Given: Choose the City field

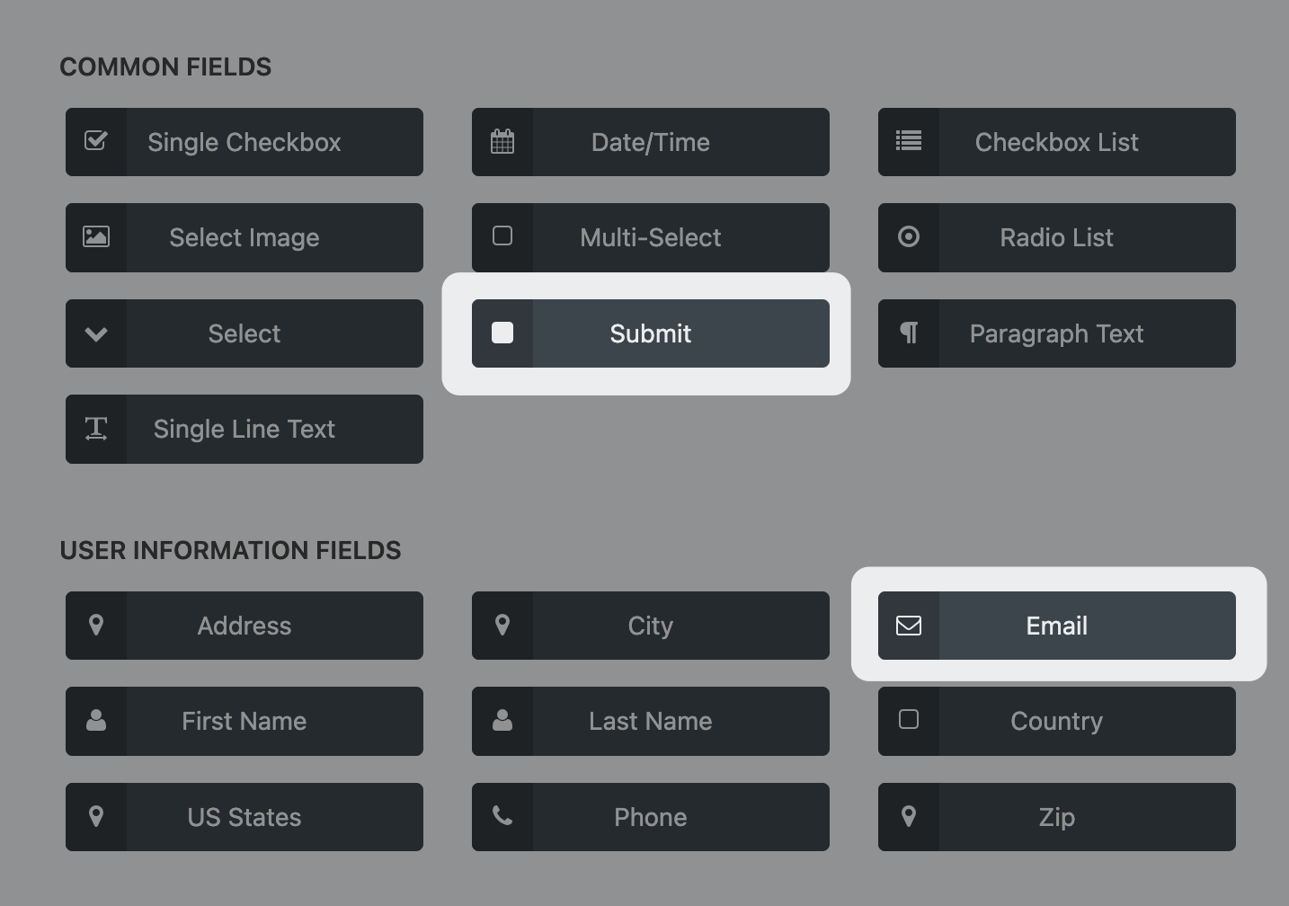Looking at the screenshot, I should [651, 626].
